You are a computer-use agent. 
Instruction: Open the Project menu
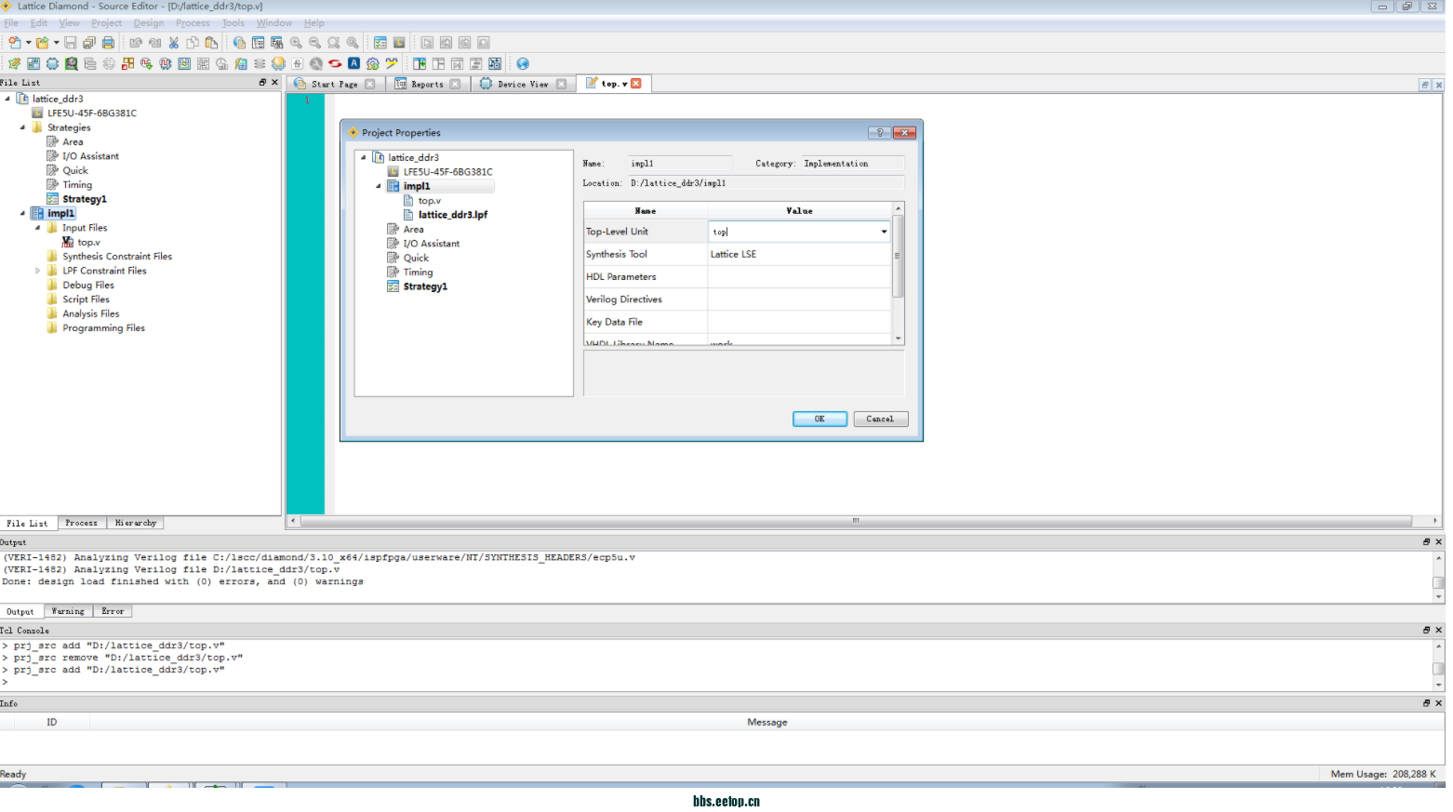point(106,23)
